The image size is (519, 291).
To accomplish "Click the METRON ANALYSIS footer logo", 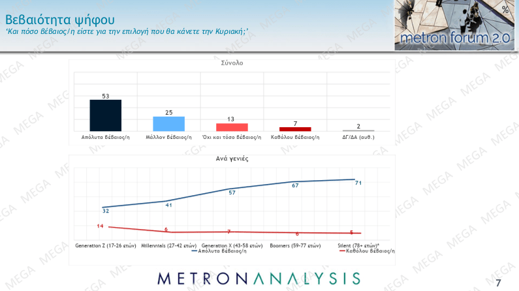I will [x=258, y=279].
